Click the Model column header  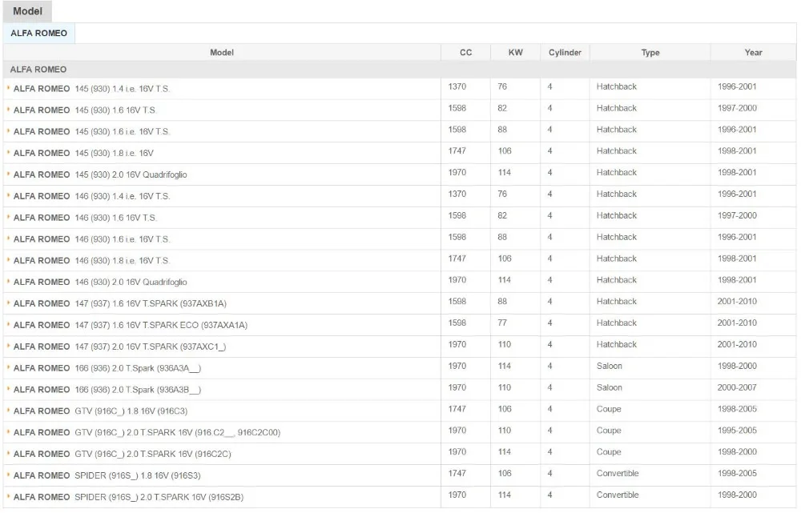pyautogui.click(x=222, y=53)
